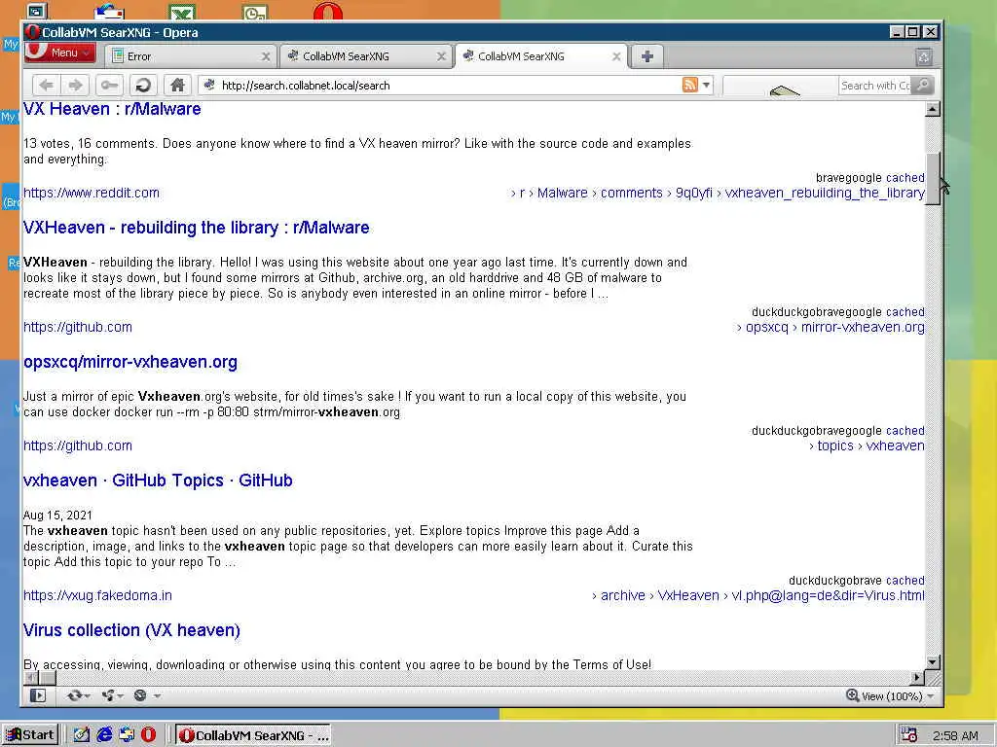Image resolution: width=997 pixels, height=747 pixels.
Task: Click the vertical scrollbar down arrow
Action: 932,661
